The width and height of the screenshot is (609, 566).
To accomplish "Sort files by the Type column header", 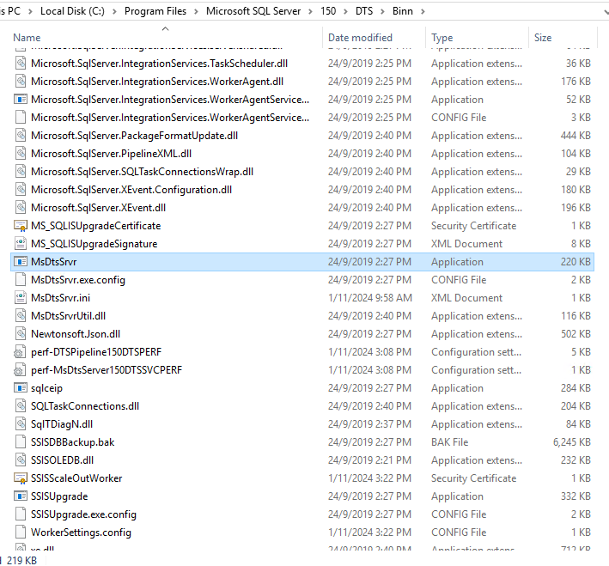I will tap(442, 38).
